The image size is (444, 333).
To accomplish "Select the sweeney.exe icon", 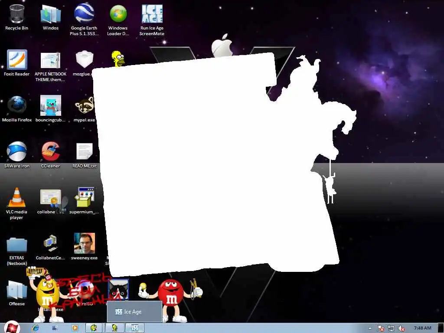I will 84,246.
